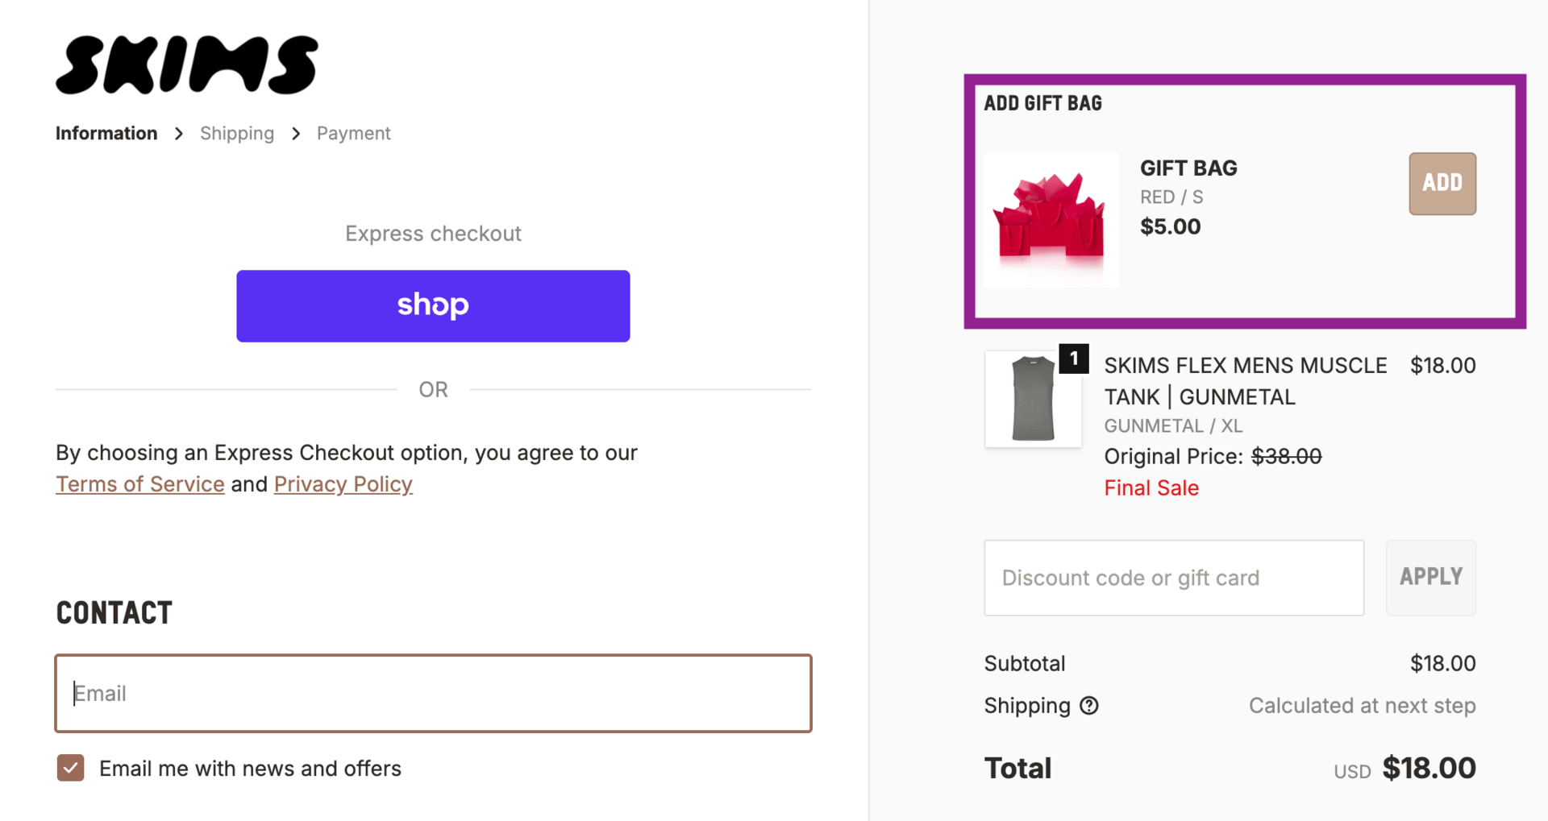
Task: Focus the Email input field
Action: click(x=433, y=693)
